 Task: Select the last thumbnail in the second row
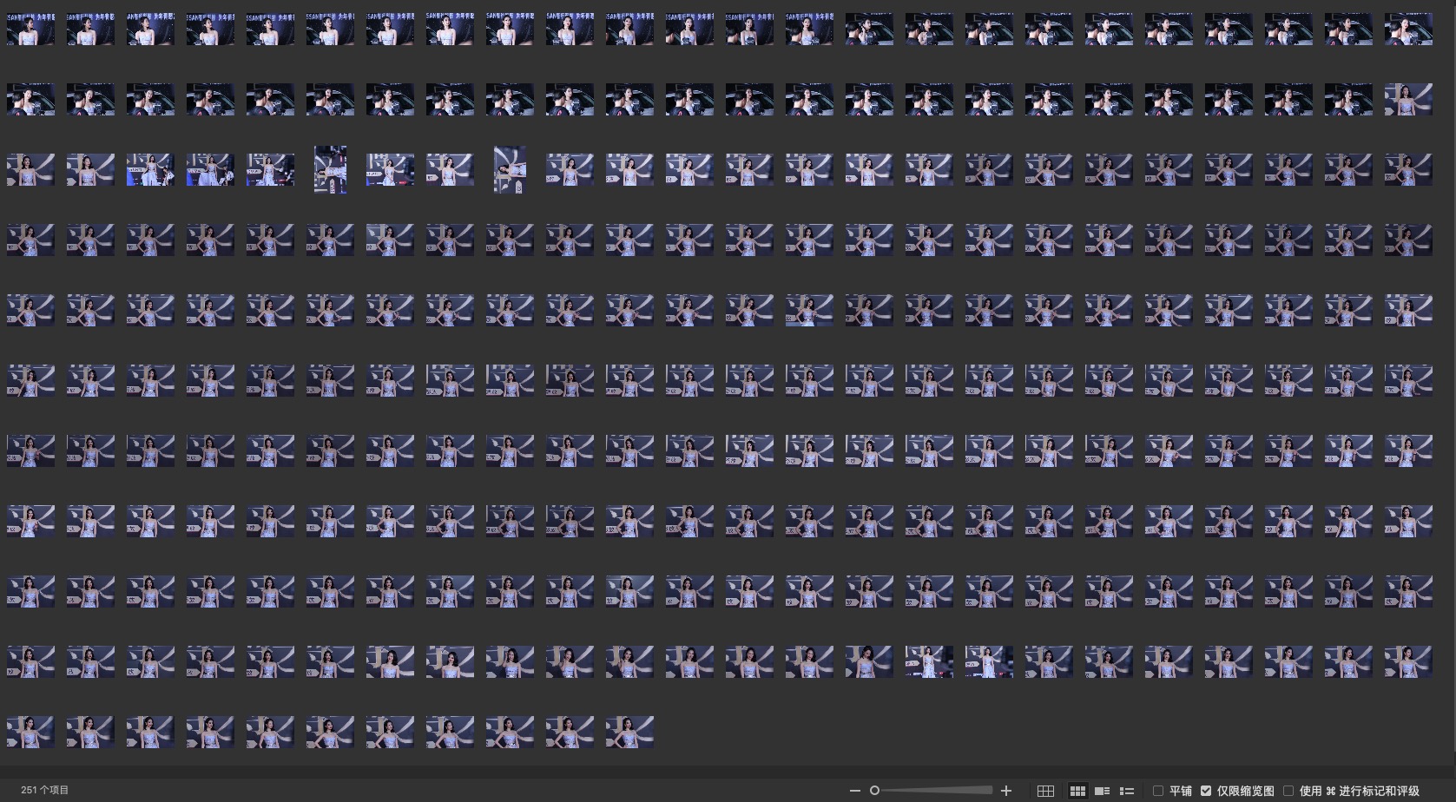[1408, 99]
